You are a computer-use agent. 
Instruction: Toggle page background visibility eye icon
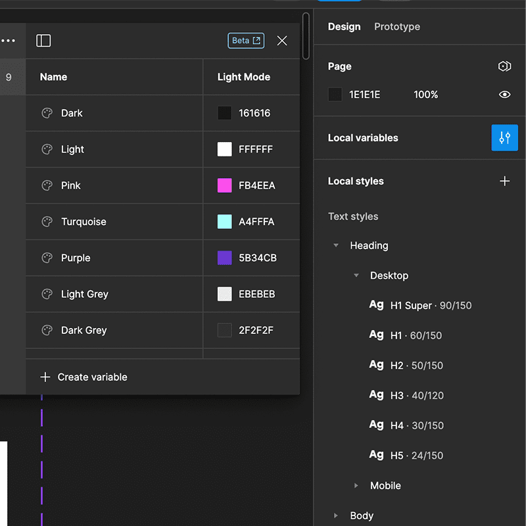(504, 94)
